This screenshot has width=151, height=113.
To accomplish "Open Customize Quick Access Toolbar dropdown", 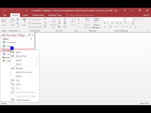I will (26, 10).
